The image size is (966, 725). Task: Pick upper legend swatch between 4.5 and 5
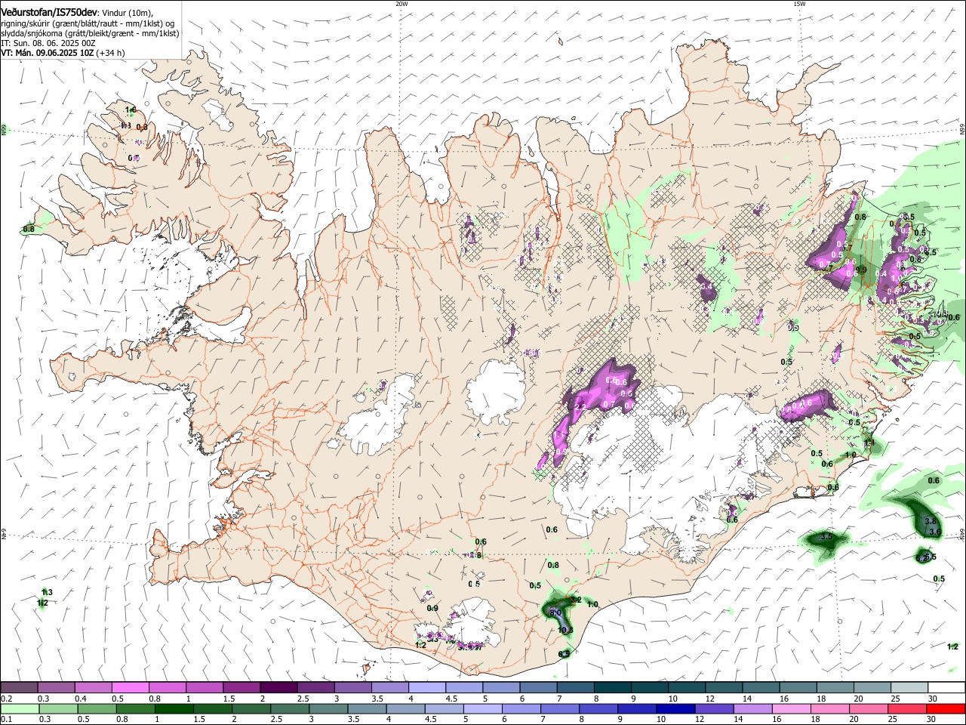463,687
